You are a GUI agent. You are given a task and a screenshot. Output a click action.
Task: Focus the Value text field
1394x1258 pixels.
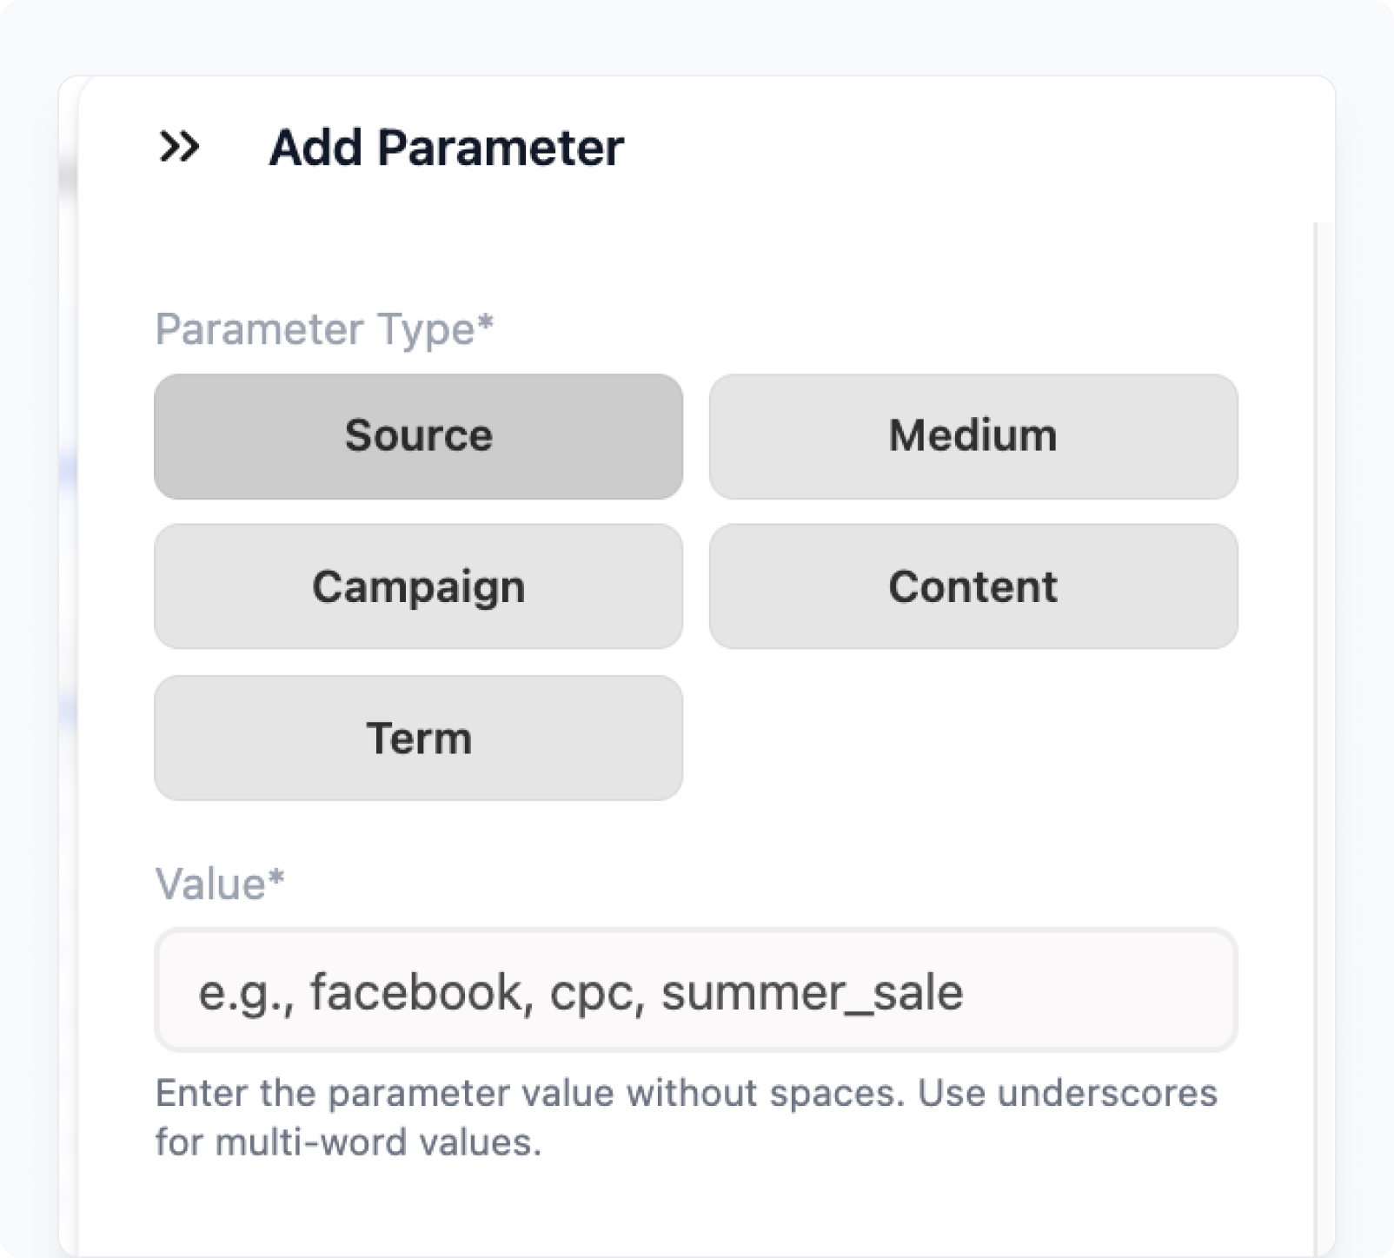pos(695,990)
